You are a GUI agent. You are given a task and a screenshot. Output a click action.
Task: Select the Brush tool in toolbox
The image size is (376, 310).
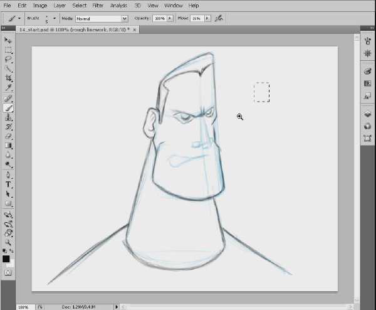[8, 108]
